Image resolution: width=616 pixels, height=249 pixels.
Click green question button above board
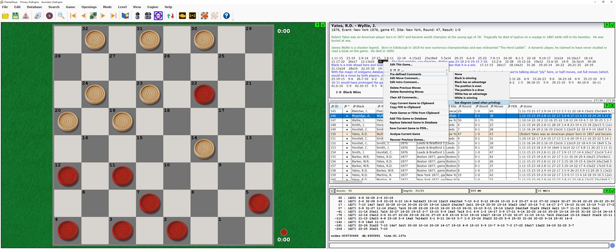317,25
